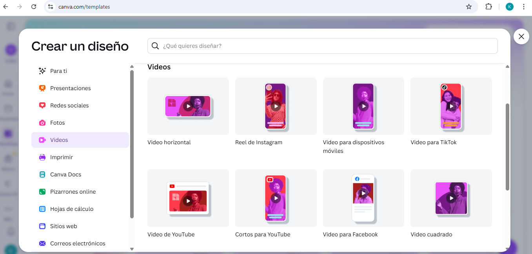Pick the Video cuadrado template

[x=451, y=198]
